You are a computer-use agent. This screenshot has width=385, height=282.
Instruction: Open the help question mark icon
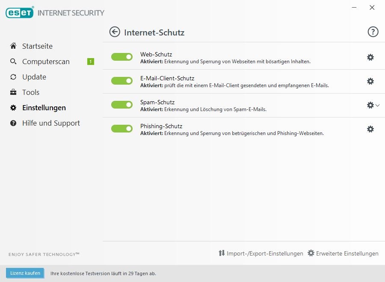click(x=373, y=32)
